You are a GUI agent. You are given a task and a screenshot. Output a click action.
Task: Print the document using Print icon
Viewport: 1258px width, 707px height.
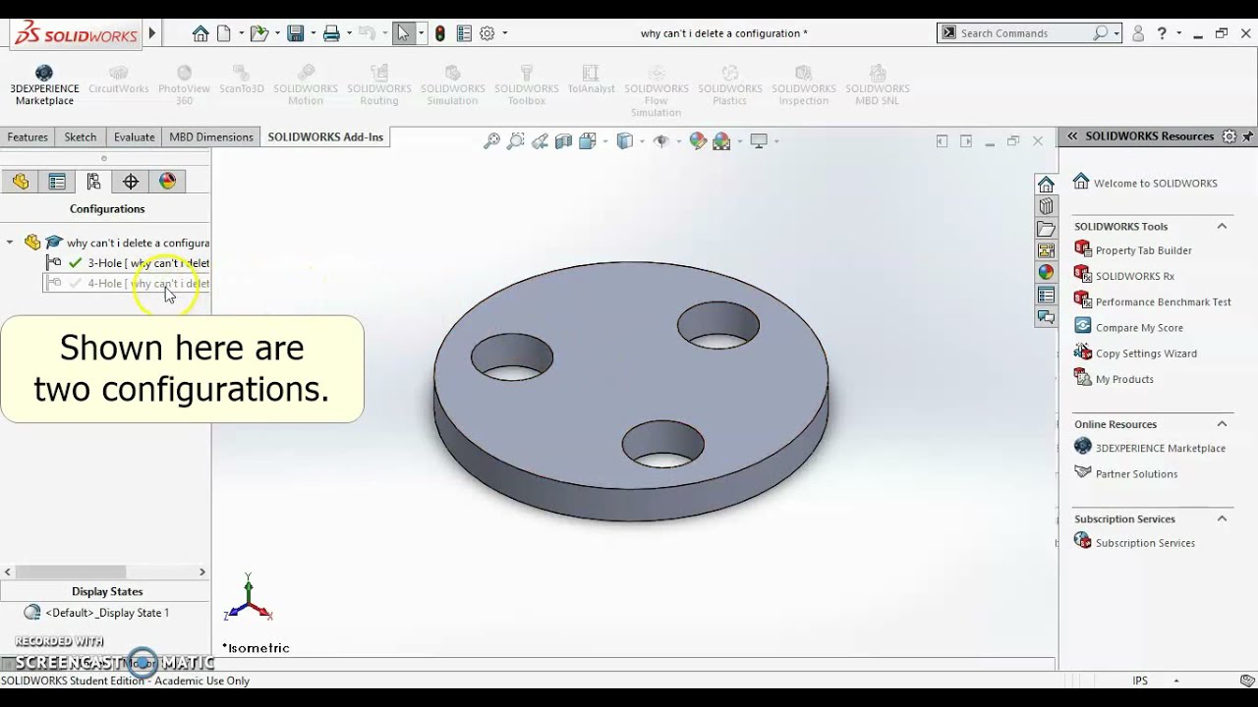point(331,33)
